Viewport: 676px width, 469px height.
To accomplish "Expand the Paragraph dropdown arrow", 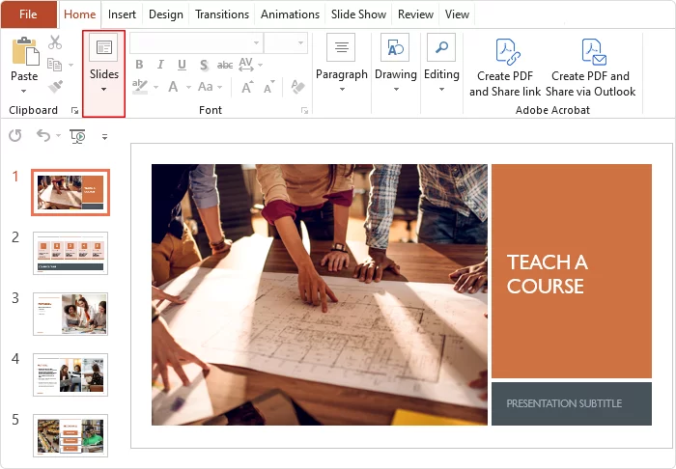I will tap(342, 89).
